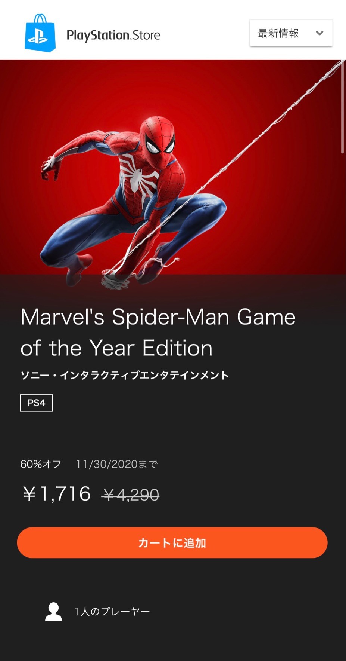Screen dimensions: 346x661
Task: Click the PlayStation Store logo text
Action: click(x=113, y=35)
